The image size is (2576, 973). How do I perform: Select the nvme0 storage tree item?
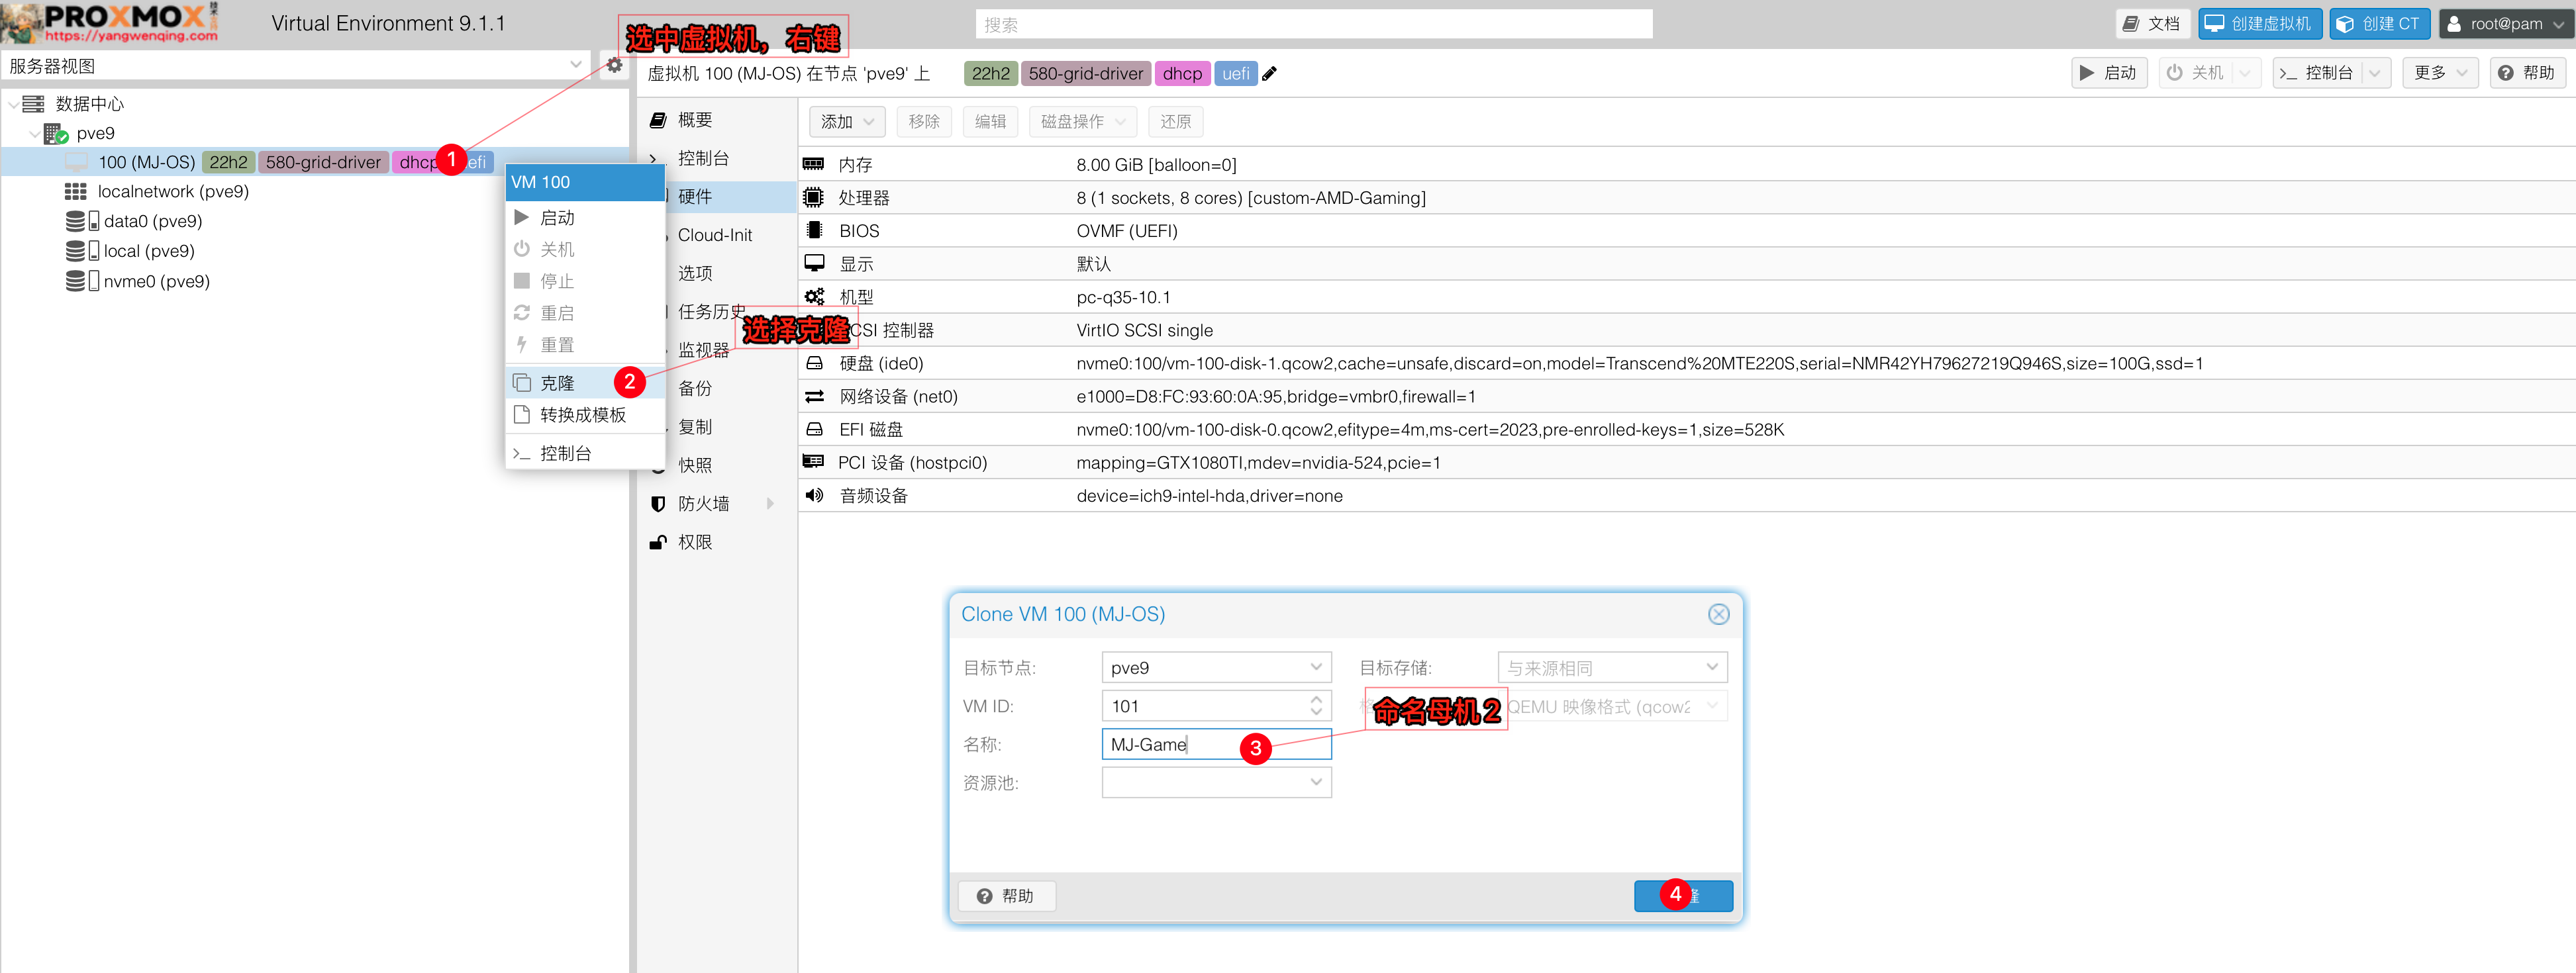point(156,281)
